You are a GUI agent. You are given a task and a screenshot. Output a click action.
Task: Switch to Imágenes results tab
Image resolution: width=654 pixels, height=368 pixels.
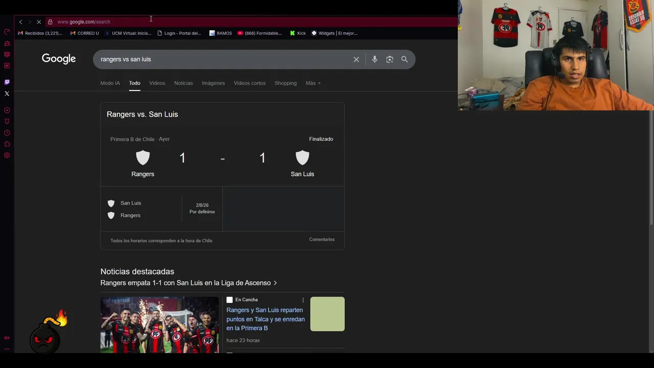click(213, 83)
